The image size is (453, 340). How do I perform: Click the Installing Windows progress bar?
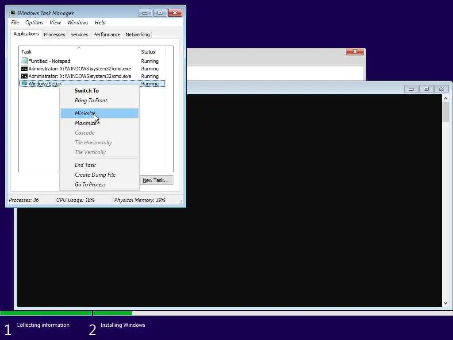(273, 313)
